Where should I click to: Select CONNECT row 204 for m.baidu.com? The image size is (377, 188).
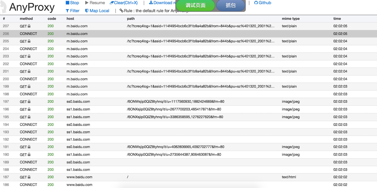point(188,49)
